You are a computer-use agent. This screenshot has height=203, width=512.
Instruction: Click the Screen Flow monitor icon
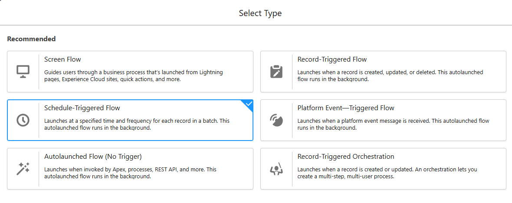[23, 72]
